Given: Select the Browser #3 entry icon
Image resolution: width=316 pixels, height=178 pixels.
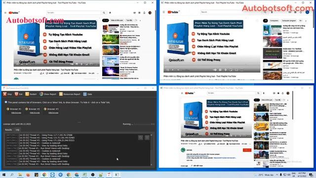Looking at the screenshot, I should tap(45, 109).
